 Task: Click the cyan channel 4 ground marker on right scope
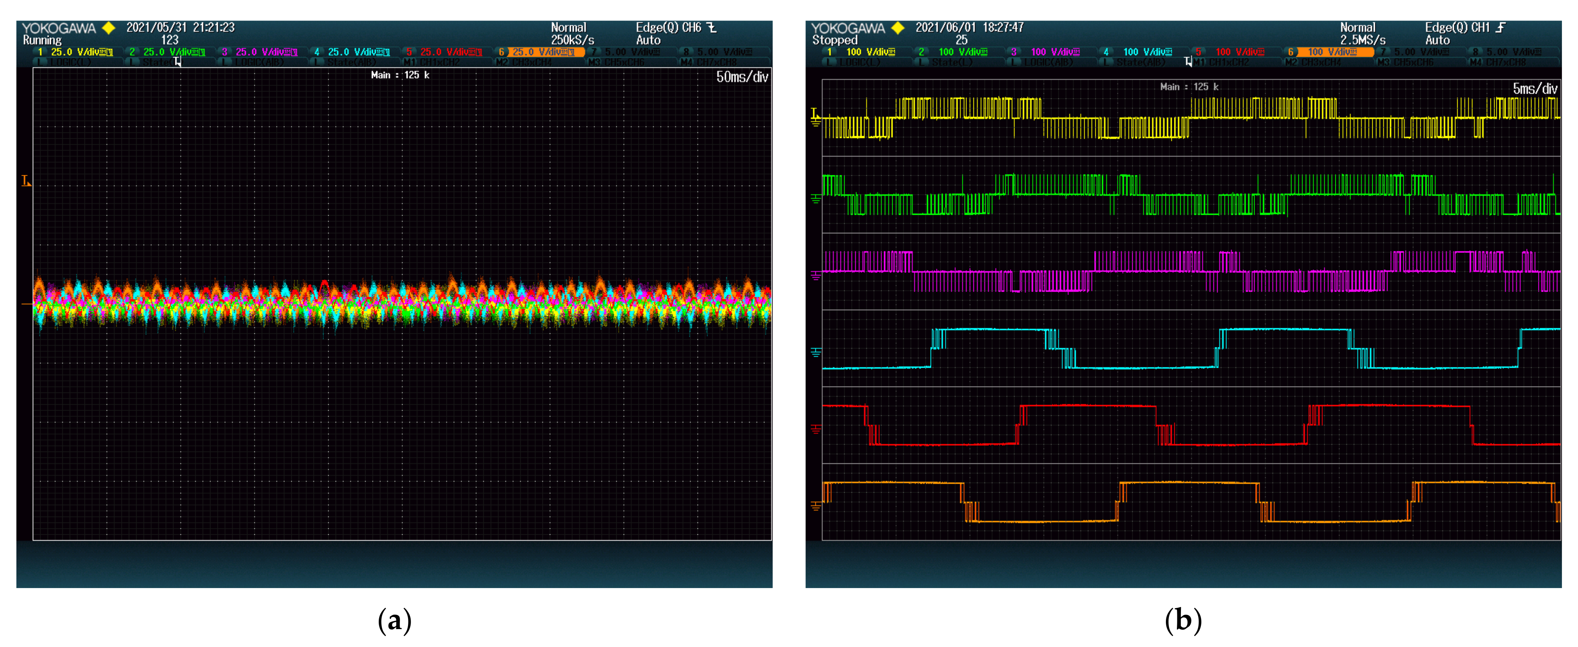(815, 352)
